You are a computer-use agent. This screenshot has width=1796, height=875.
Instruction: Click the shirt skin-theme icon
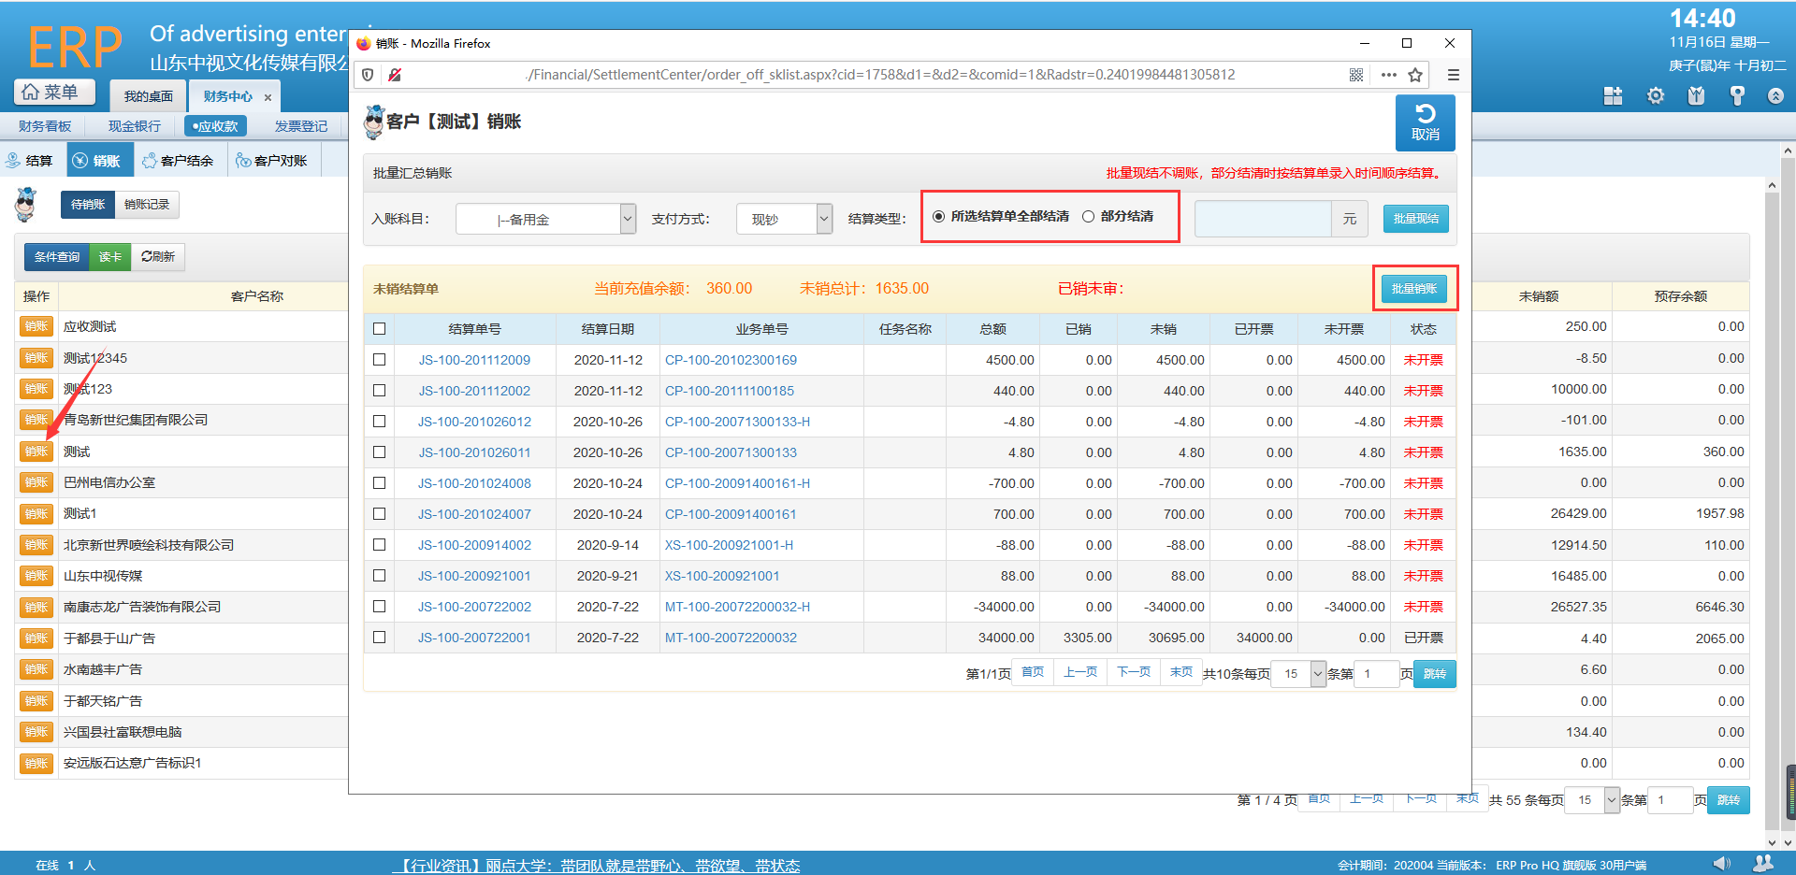pos(1696,96)
